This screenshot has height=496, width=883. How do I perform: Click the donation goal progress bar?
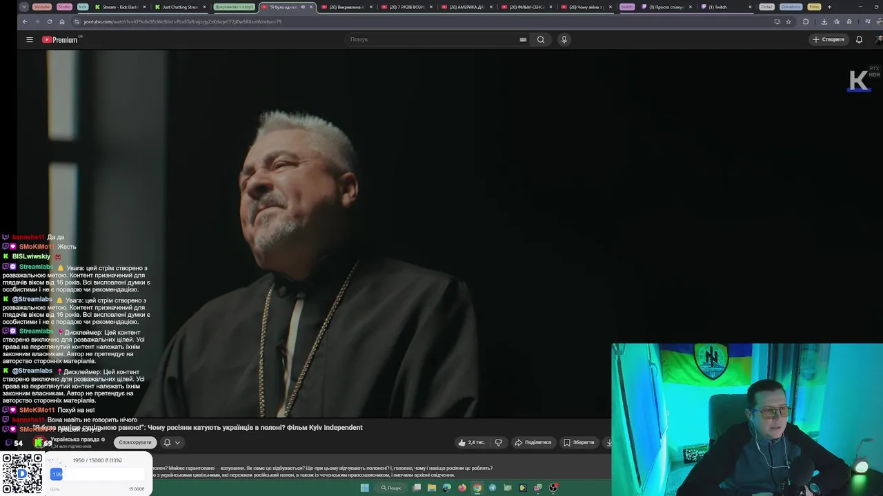click(97, 474)
